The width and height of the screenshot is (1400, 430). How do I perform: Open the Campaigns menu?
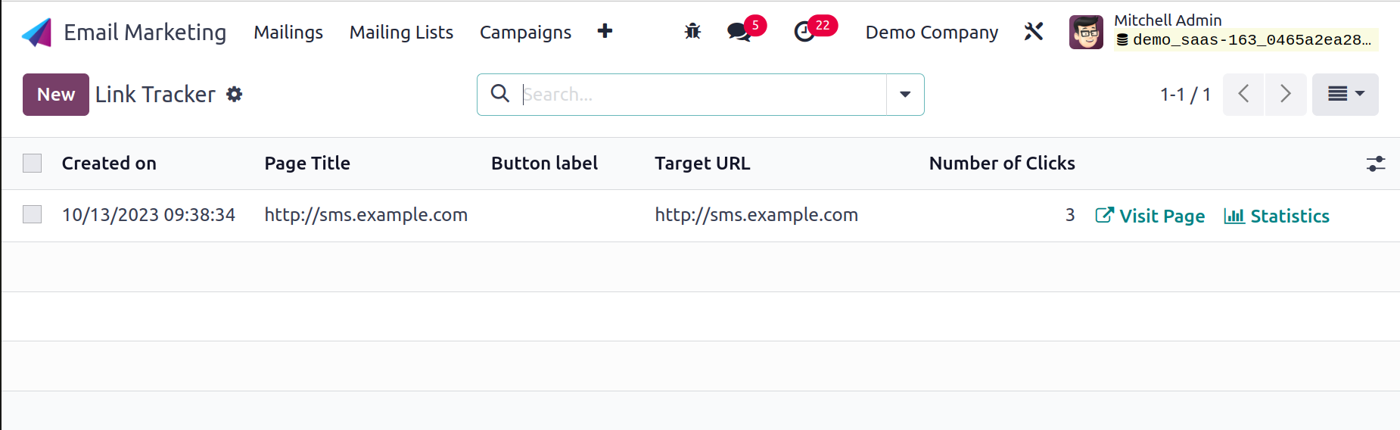pos(525,33)
